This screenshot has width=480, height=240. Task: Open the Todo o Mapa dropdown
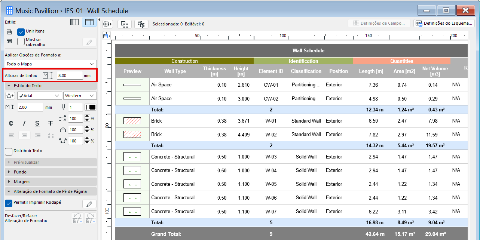click(x=51, y=64)
